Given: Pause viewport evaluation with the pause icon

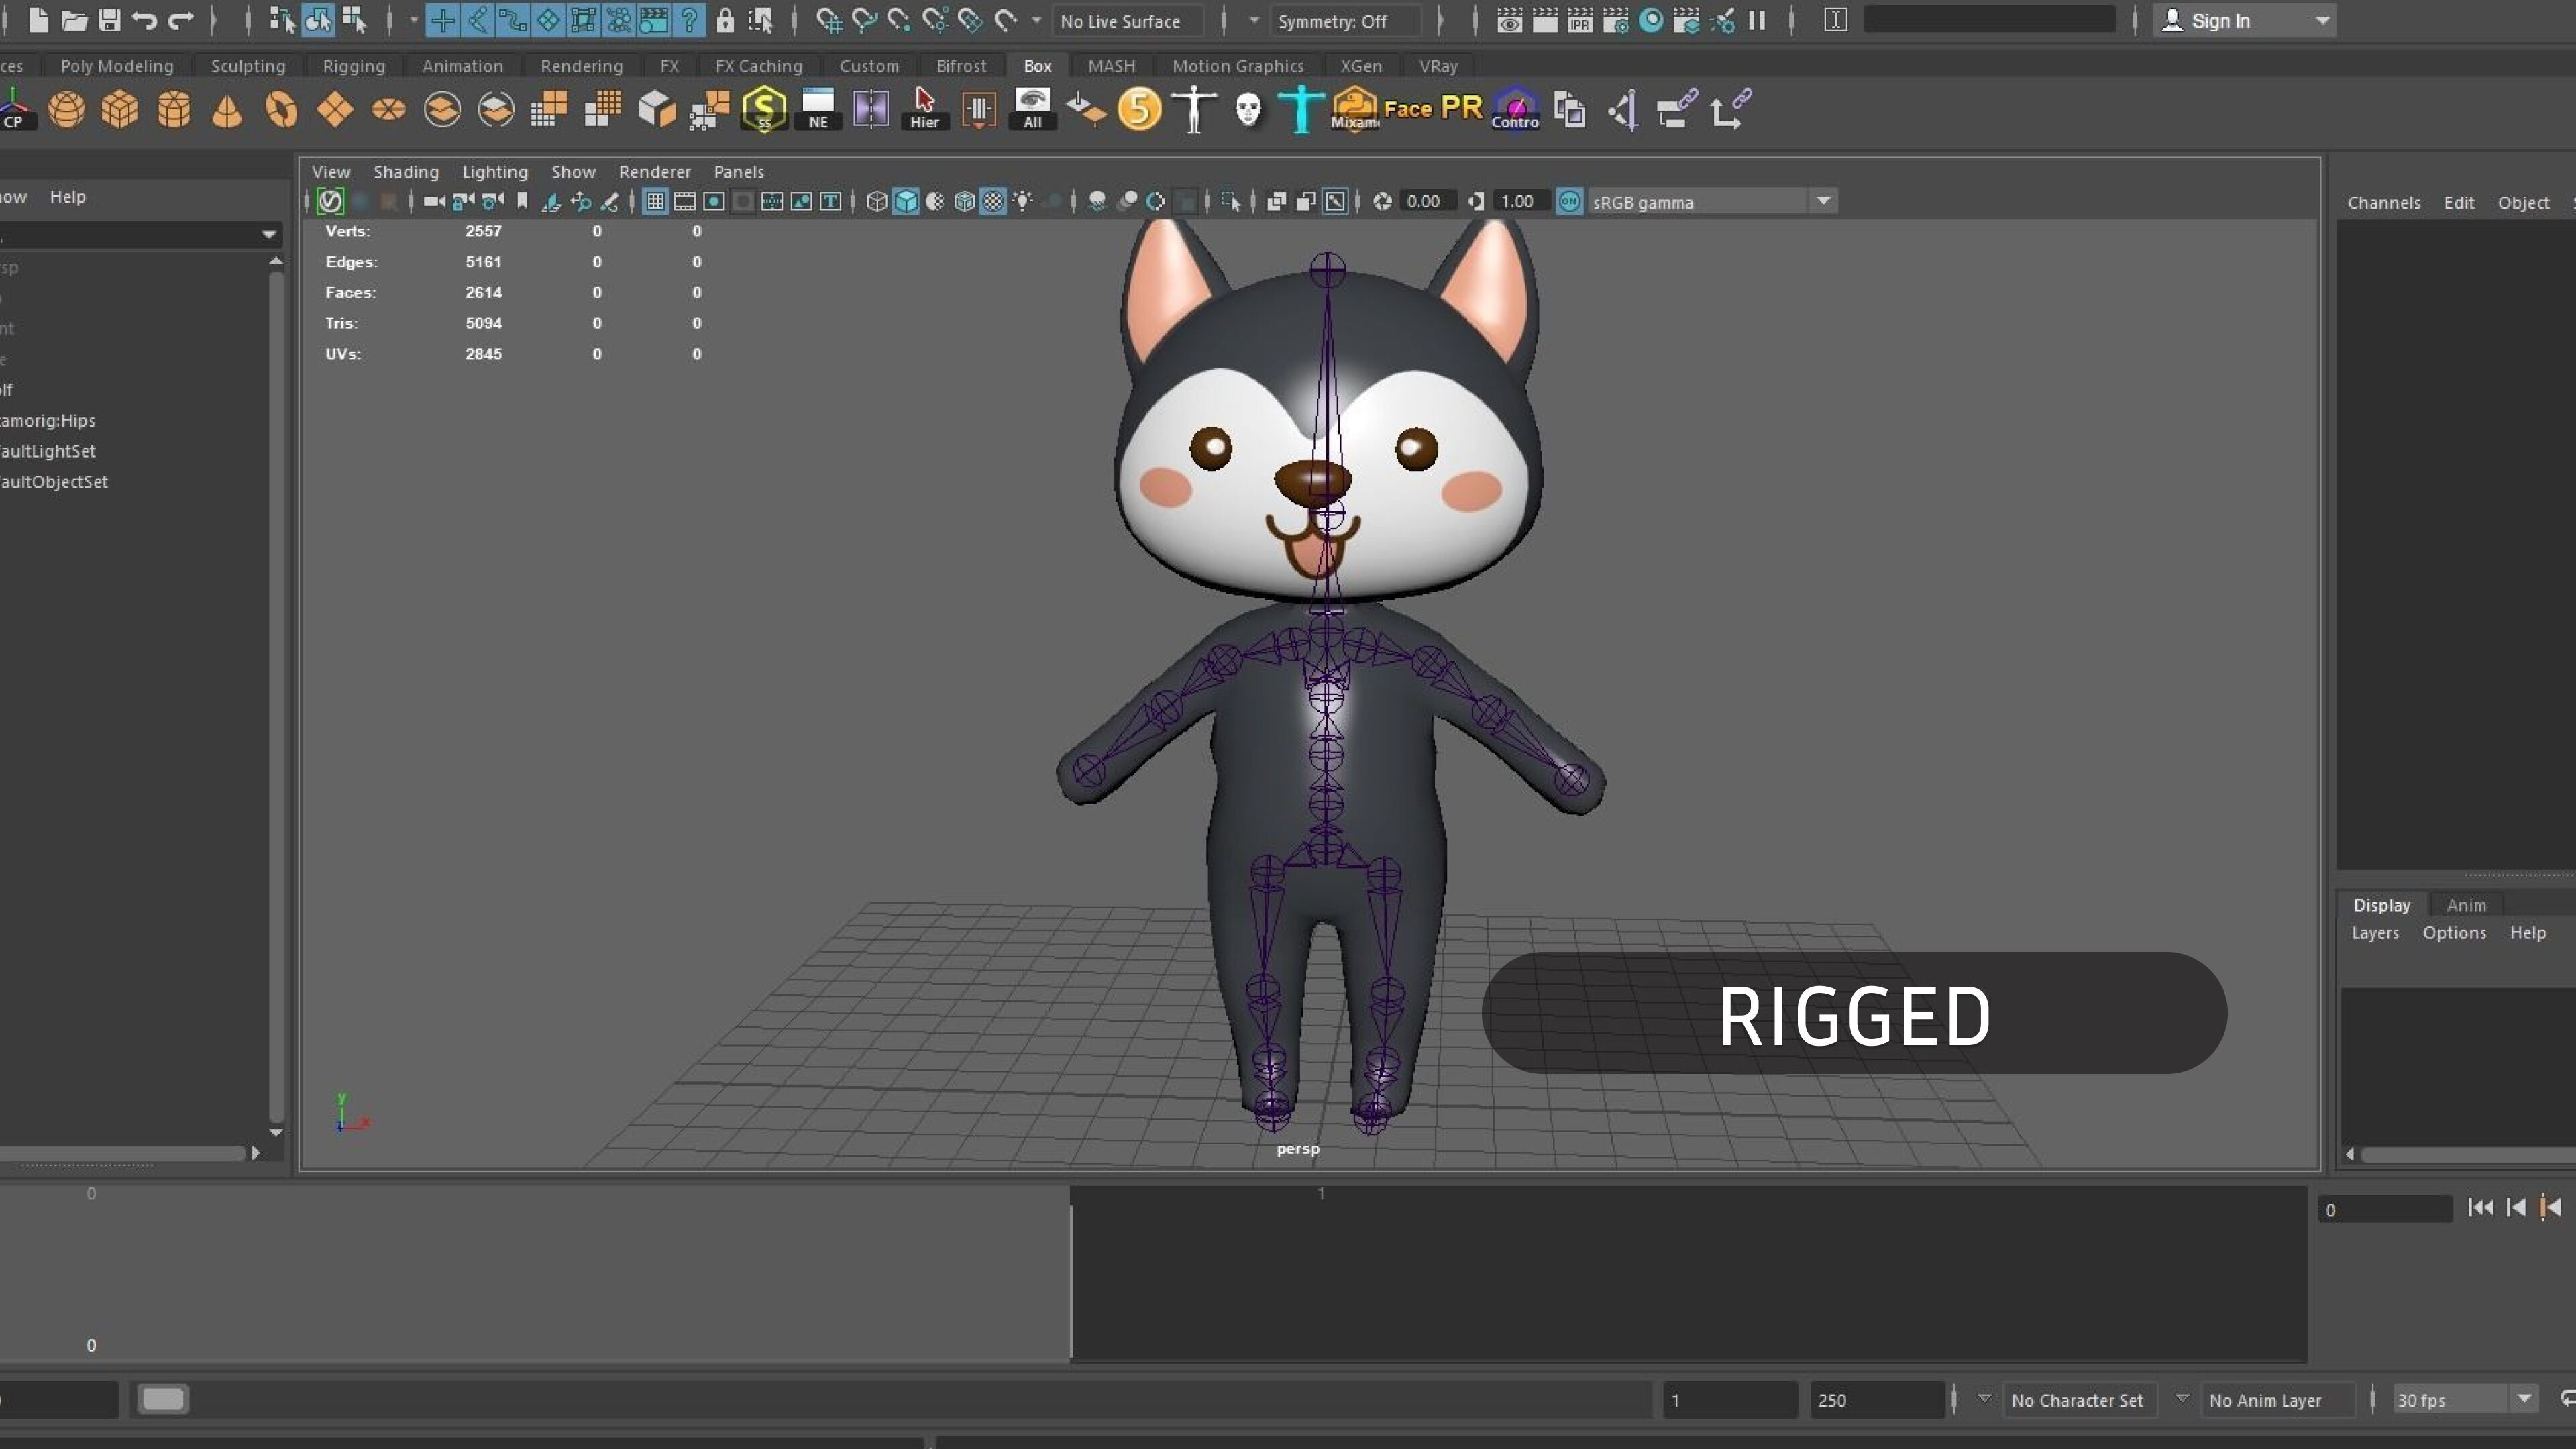Looking at the screenshot, I should click(x=1757, y=20).
